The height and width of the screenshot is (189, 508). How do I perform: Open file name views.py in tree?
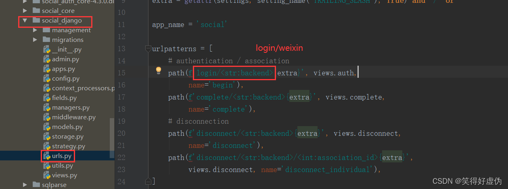pyautogui.click(x=65, y=175)
